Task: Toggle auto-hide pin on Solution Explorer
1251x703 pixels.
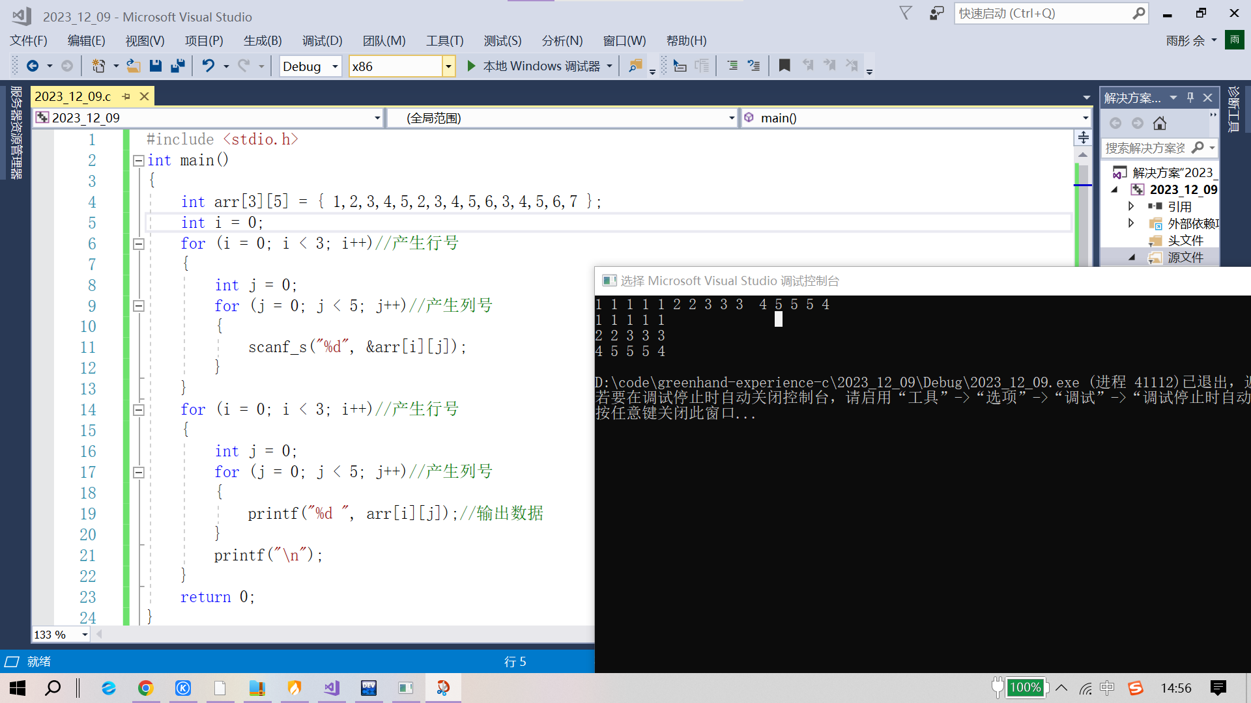Action: [1190, 98]
